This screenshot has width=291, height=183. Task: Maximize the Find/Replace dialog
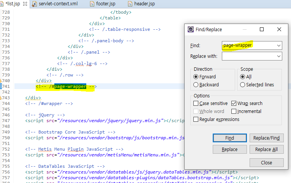pos(262,29)
